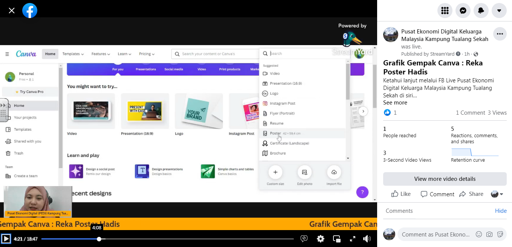Open the Facebook menu grid icon
The image size is (512, 247).
coord(445,11)
